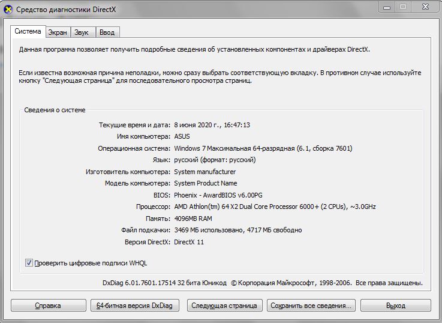Click the Справка button
Viewport: 442px width, 323px height.
[48, 306]
